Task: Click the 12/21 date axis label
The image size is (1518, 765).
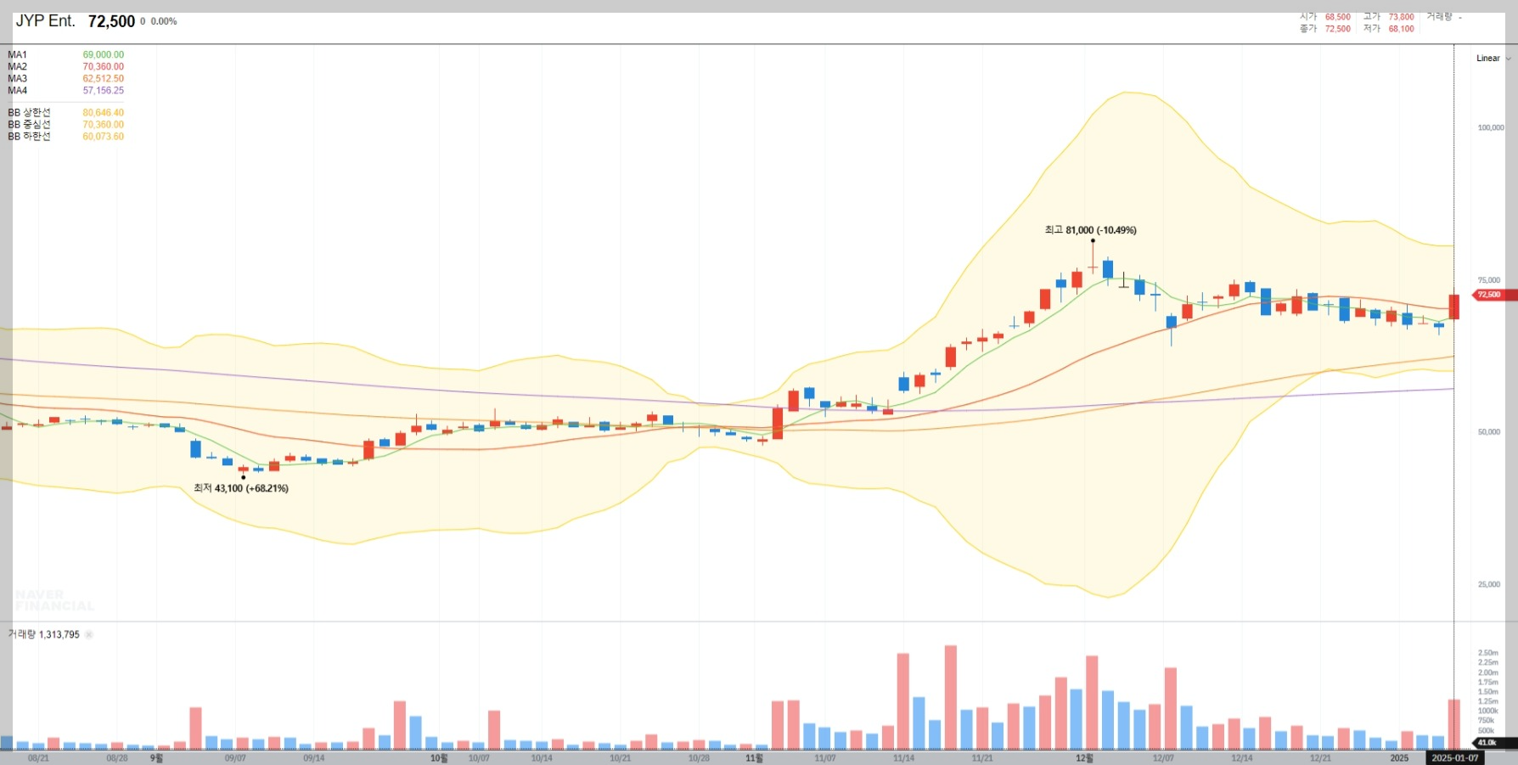Action: [x=1321, y=758]
